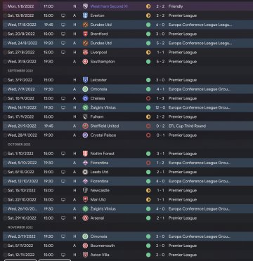
Task: Click green win marker on Leicester fixture
Action: pos(148,80)
